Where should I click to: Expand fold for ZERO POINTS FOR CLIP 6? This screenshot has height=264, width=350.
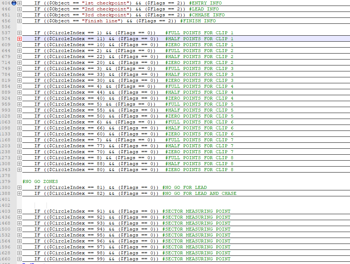coord(19,134)
